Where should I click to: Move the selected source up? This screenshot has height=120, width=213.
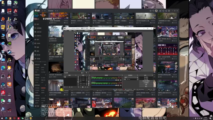(85, 87)
